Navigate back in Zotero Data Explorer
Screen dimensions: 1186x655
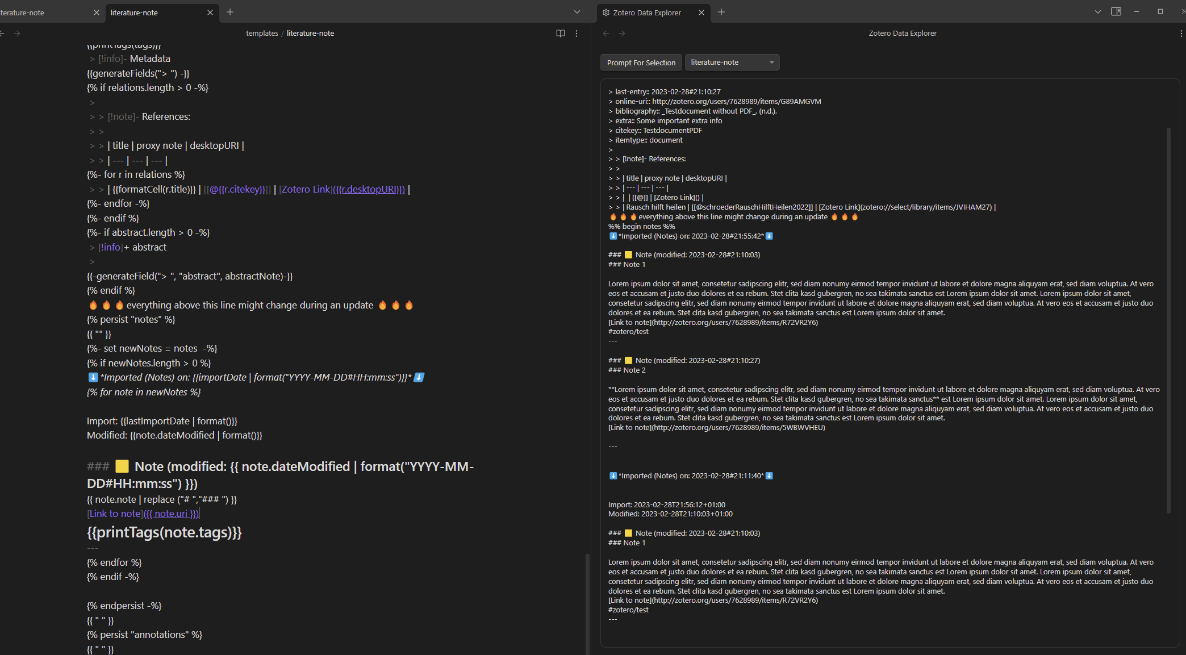click(606, 34)
